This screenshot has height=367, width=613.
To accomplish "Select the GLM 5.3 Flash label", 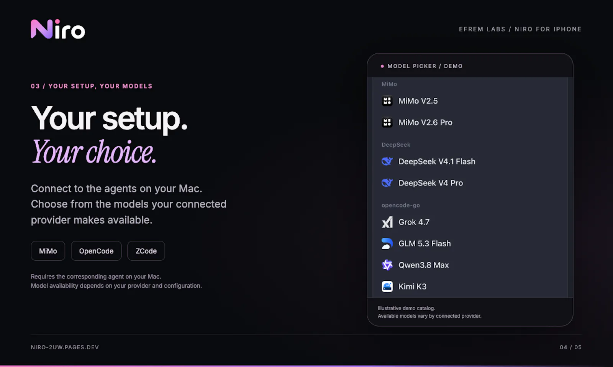I will 425,244.
